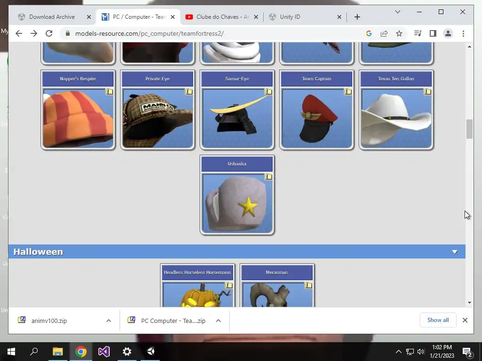Open Windows taskbar search
Screen dimensions: 482x361
[x=34, y=352]
